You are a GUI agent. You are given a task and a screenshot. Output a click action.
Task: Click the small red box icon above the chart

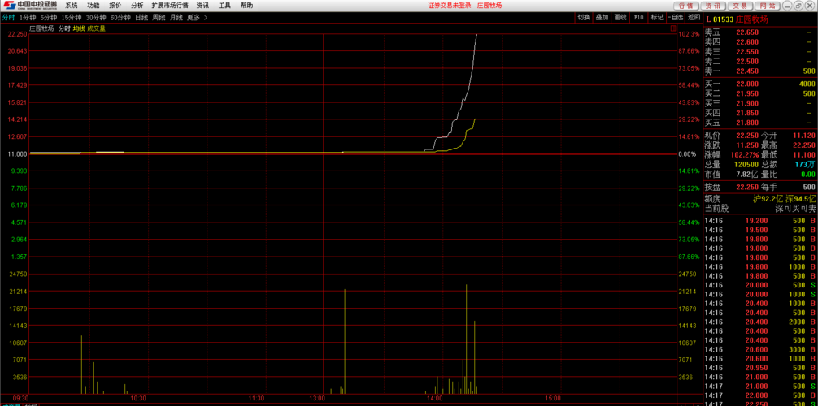coord(672,28)
